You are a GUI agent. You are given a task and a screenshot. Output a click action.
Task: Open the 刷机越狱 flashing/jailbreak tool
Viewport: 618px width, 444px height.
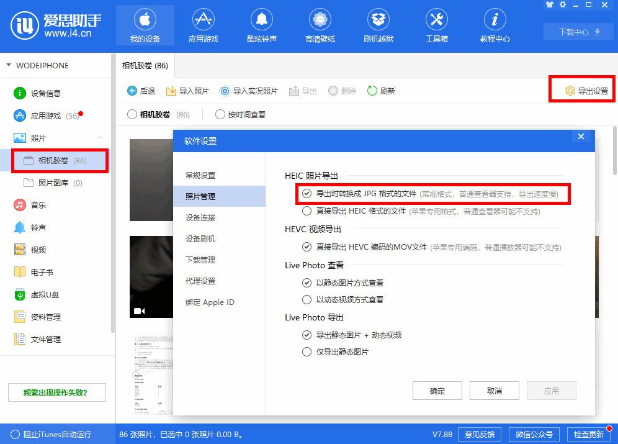pos(378,25)
